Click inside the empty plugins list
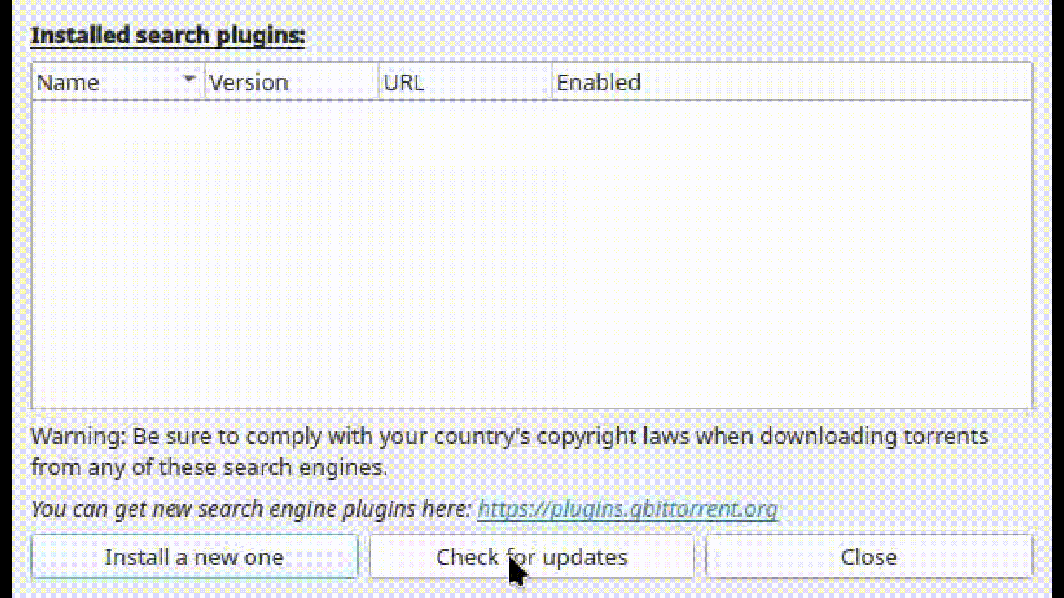This screenshot has width=1064, height=598. click(532, 255)
